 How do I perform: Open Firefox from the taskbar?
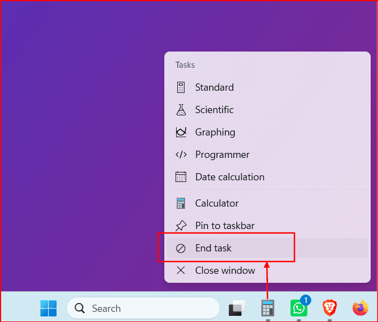coord(361,308)
